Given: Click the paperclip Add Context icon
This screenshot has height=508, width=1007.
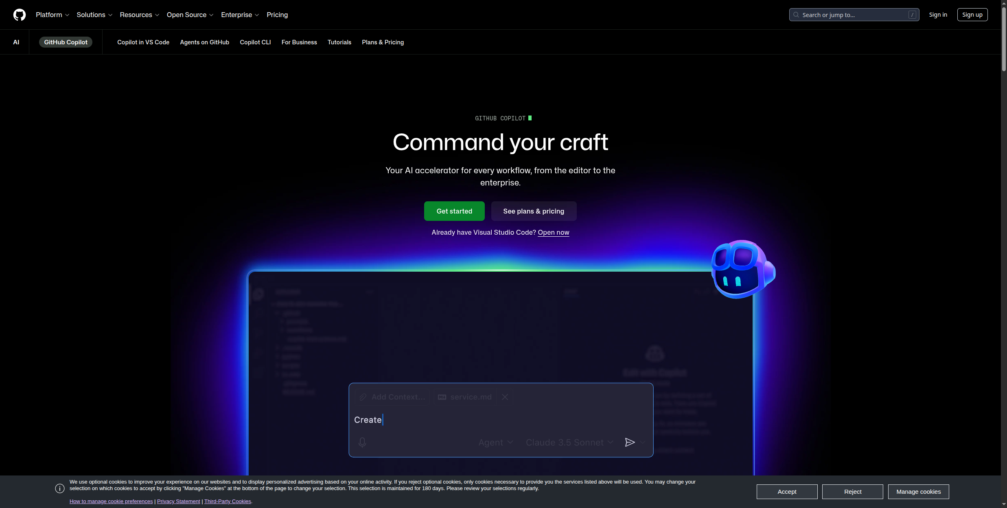Looking at the screenshot, I should point(363,397).
